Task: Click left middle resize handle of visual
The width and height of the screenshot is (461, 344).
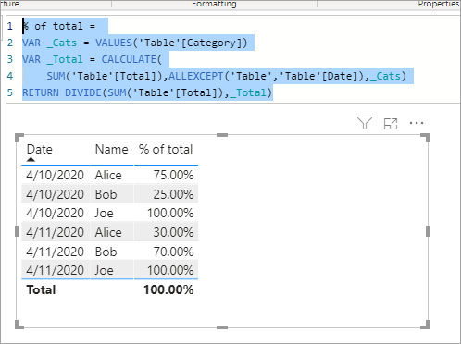Action: [17, 231]
